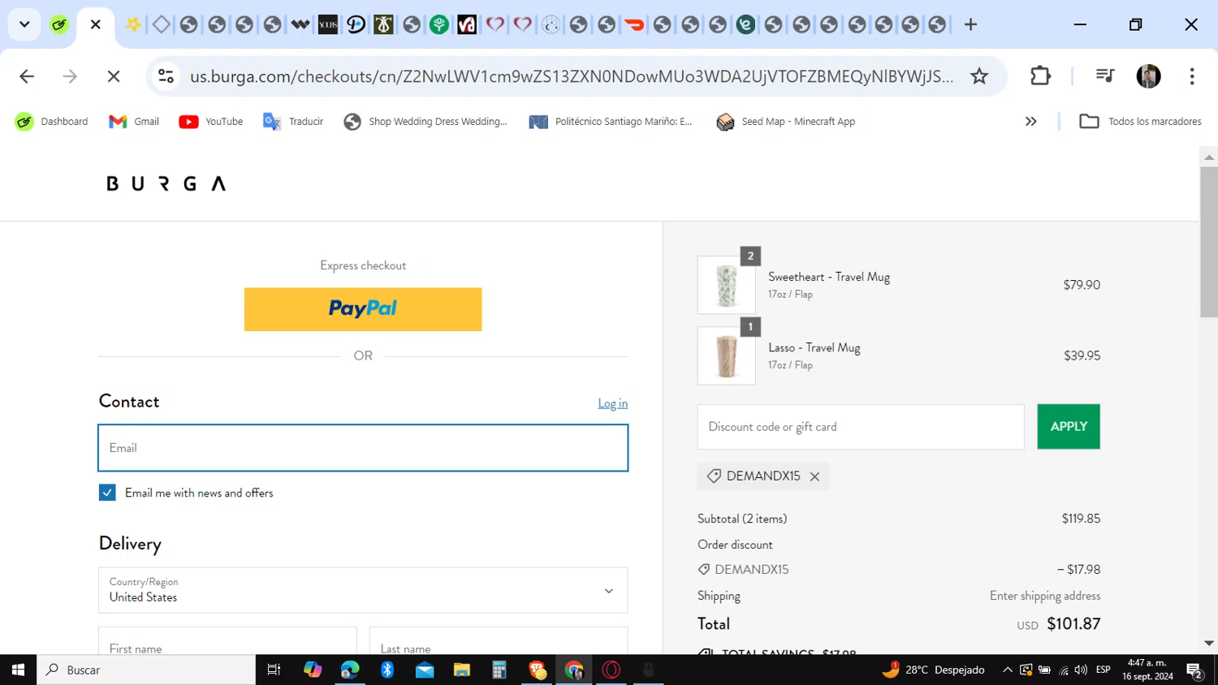This screenshot has height=685, width=1218.
Task: Open the media controls icon
Action: click(x=1104, y=76)
